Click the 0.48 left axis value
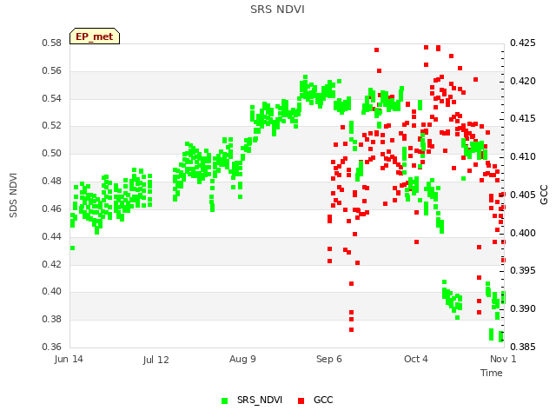The image size is (556, 417). (52, 181)
